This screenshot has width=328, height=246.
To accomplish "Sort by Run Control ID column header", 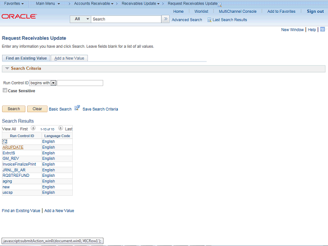I will coord(22,136).
